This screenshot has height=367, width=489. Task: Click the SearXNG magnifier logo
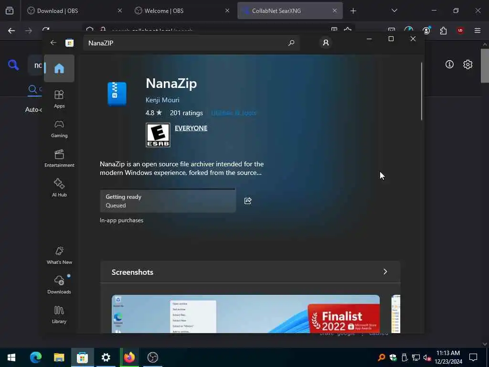(13, 65)
